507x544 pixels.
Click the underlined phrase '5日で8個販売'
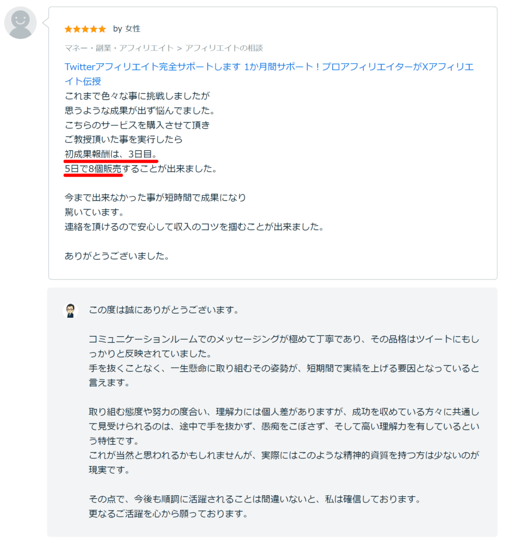(x=93, y=169)
